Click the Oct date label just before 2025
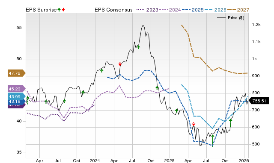The image size is (274, 163). pos(151,160)
